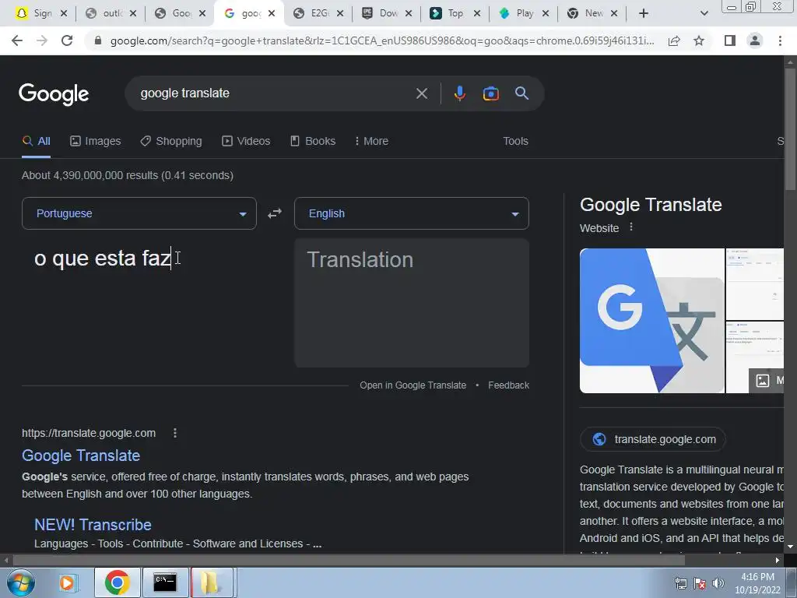
Task: Open translate.google.com chip in side panel
Action: [x=653, y=439]
